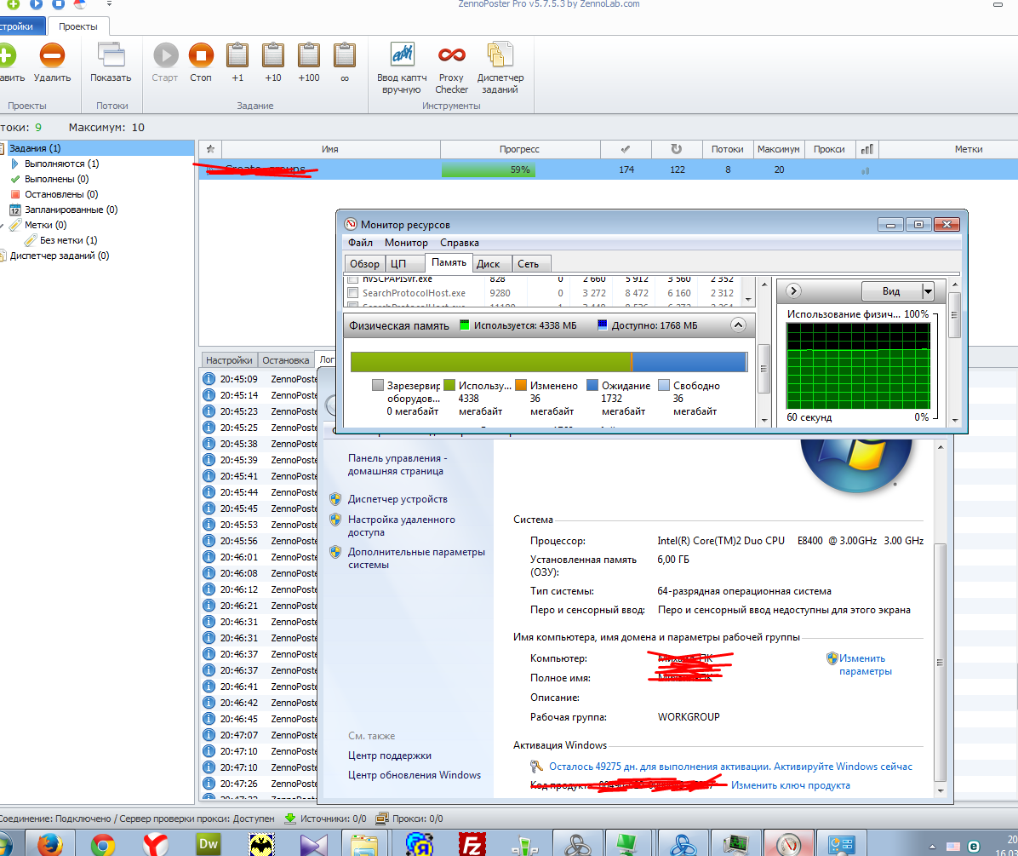Open the Остановка tab below task list
This screenshot has height=856, width=1018.
286,359
